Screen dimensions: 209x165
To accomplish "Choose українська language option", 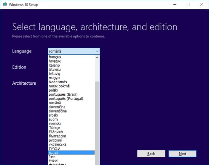I will [71, 144].
